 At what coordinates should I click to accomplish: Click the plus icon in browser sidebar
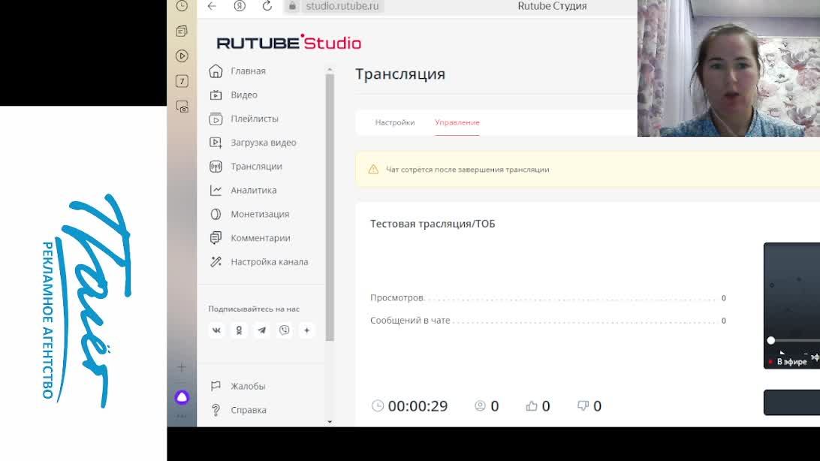(x=182, y=367)
